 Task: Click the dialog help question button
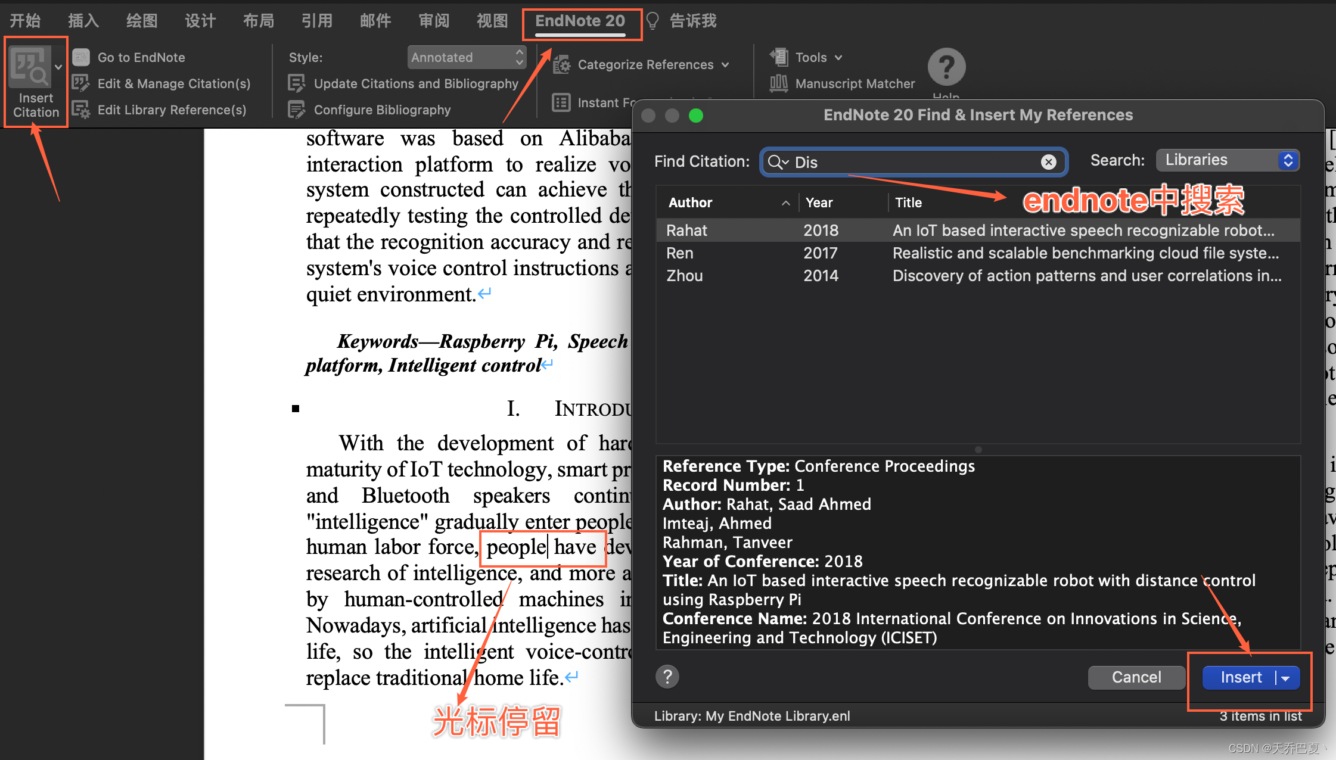(x=667, y=677)
